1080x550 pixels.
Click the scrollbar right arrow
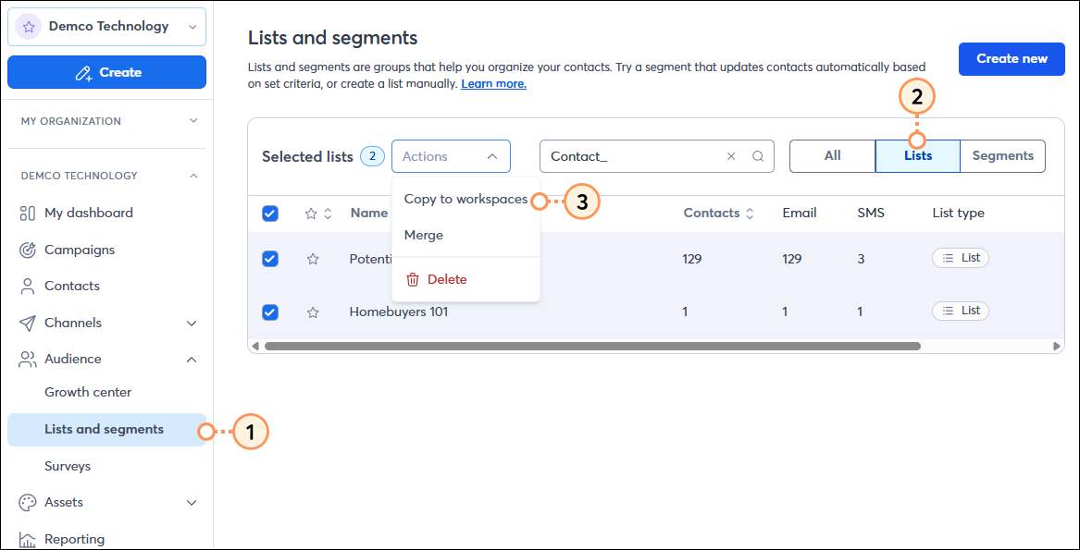point(1057,346)
